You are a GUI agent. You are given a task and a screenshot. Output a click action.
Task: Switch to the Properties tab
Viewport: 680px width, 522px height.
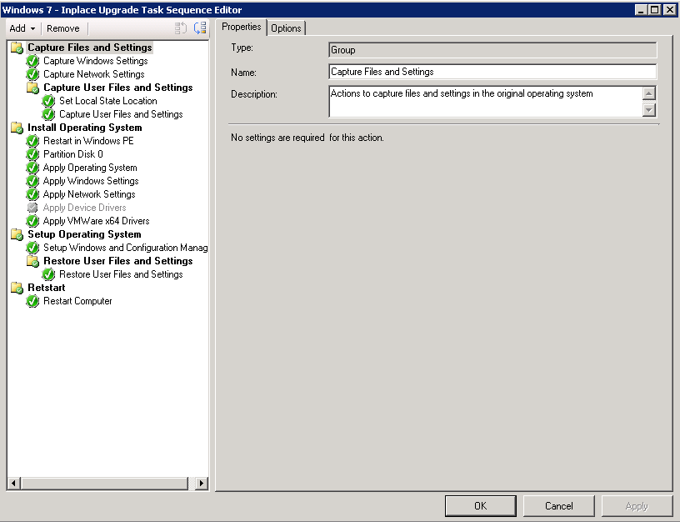tap(242, 27)
